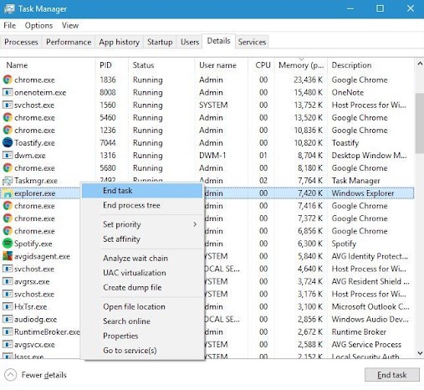Click the End task button at bottom
Screen dimensions: 424x390
(392, 375)
